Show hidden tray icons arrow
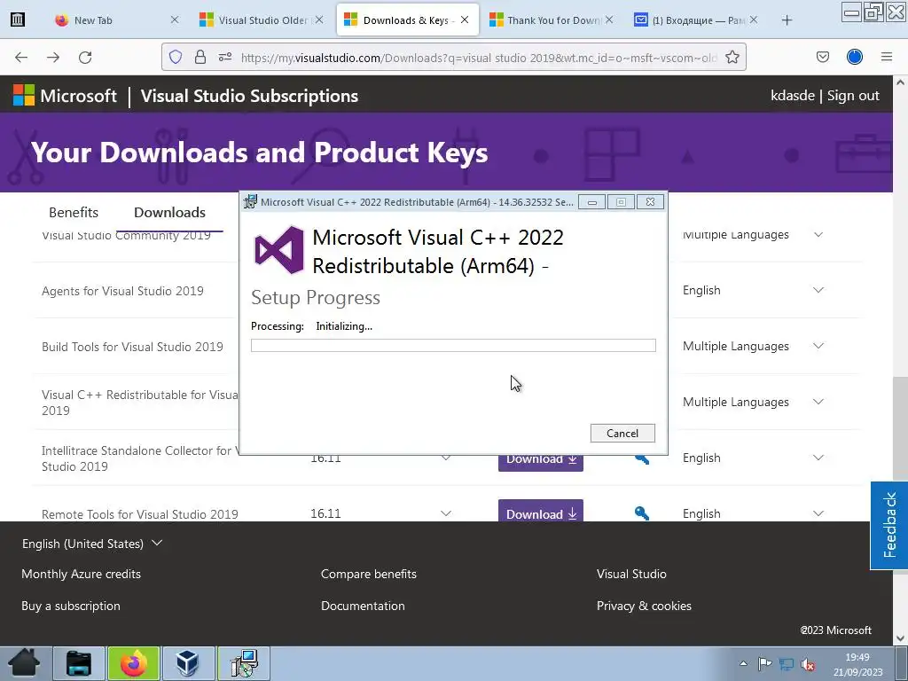Screen dimensions: 908x681 (743, 663)
